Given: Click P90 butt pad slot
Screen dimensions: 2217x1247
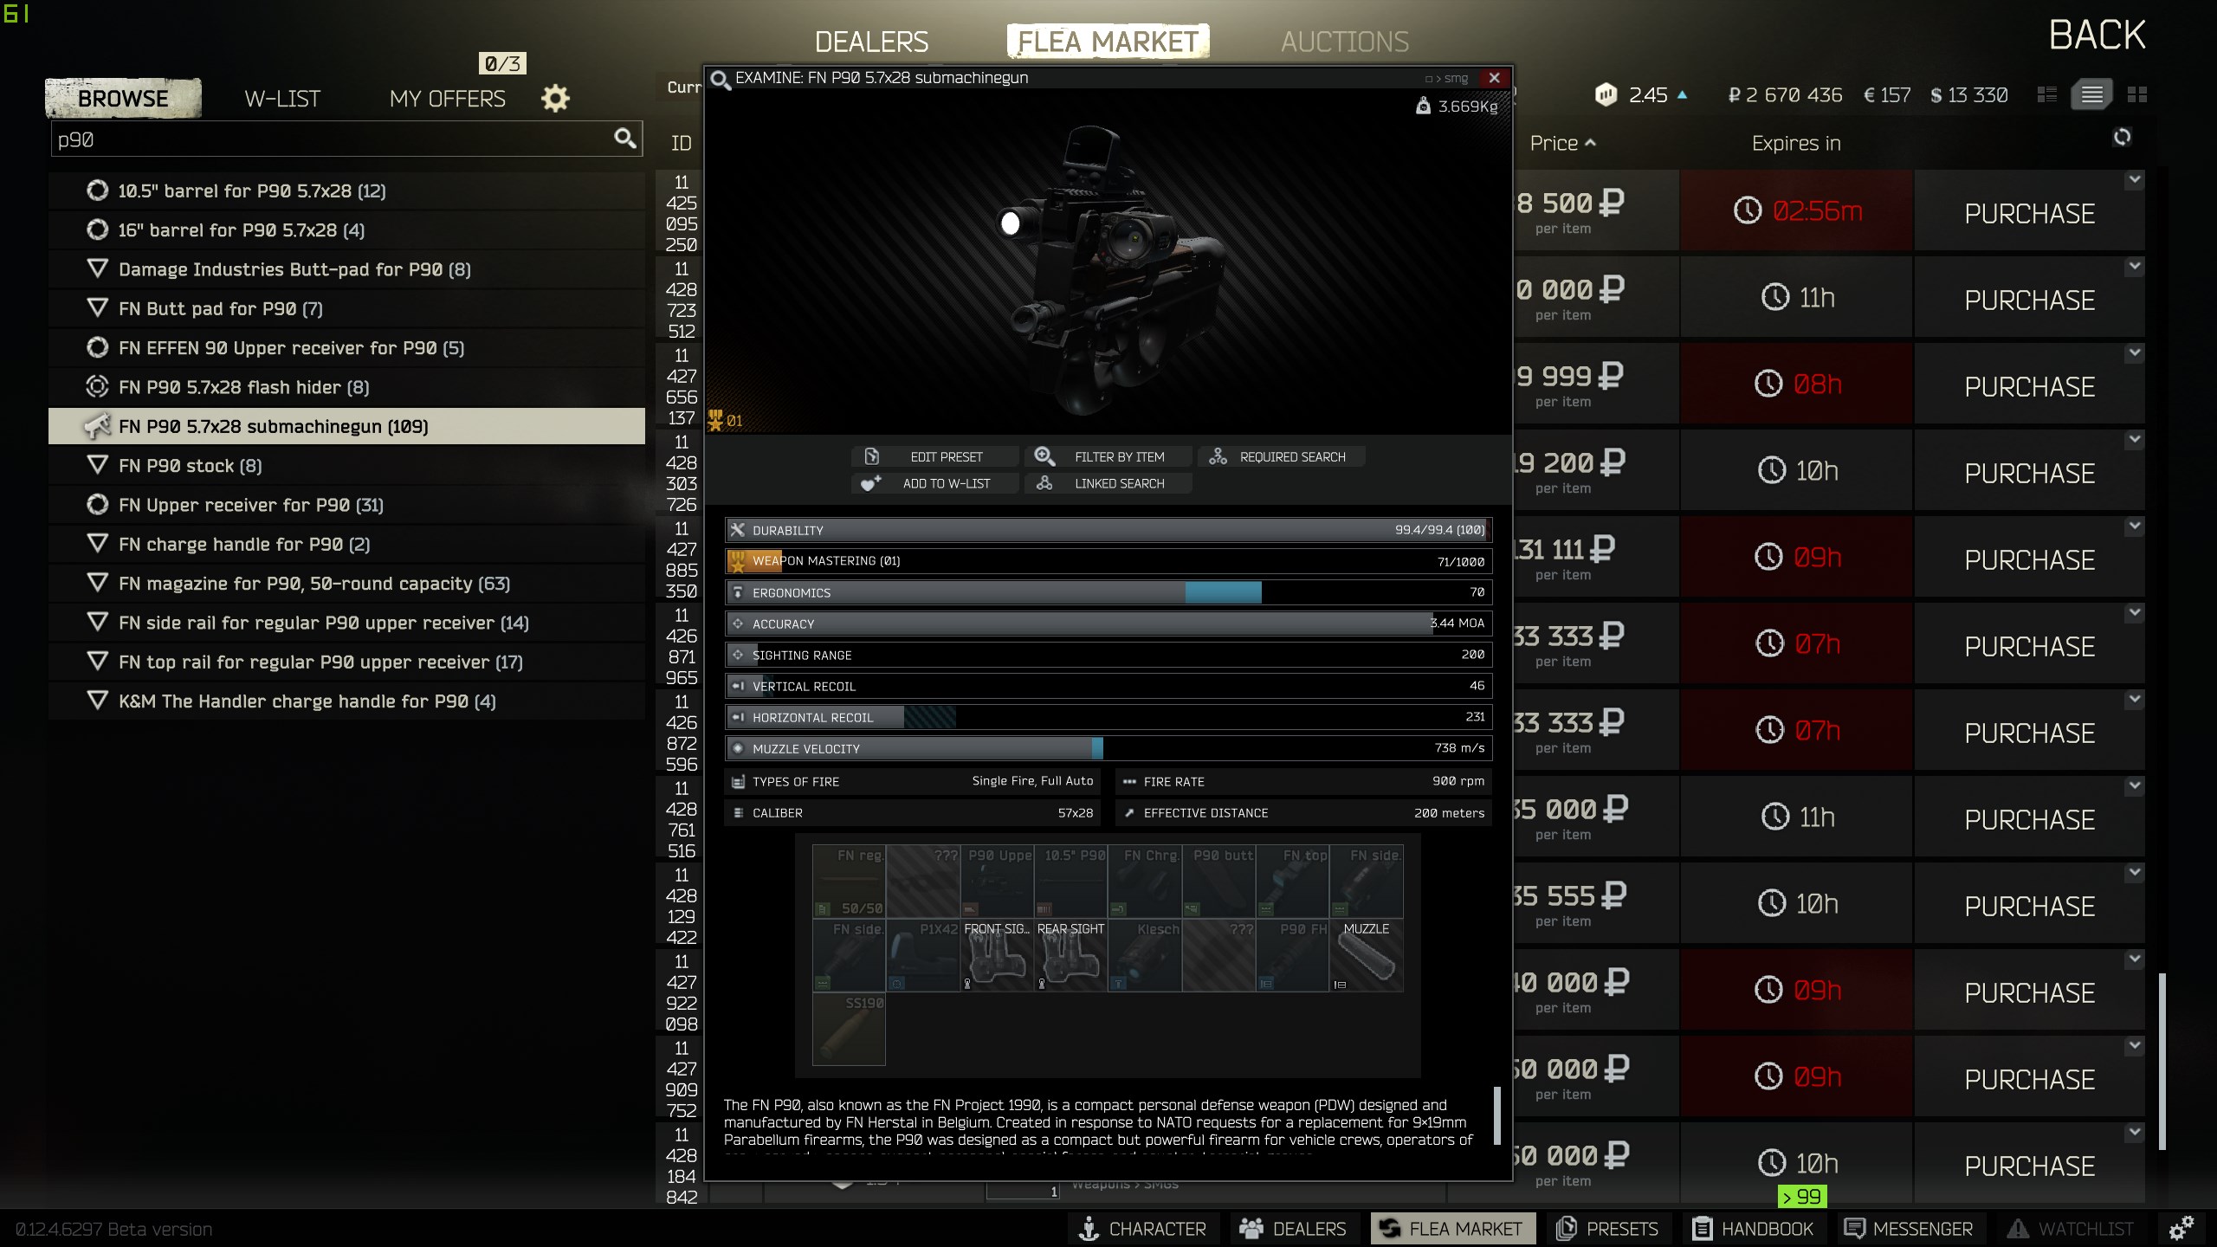Looking at the screenshot, I should point(1219,882).
